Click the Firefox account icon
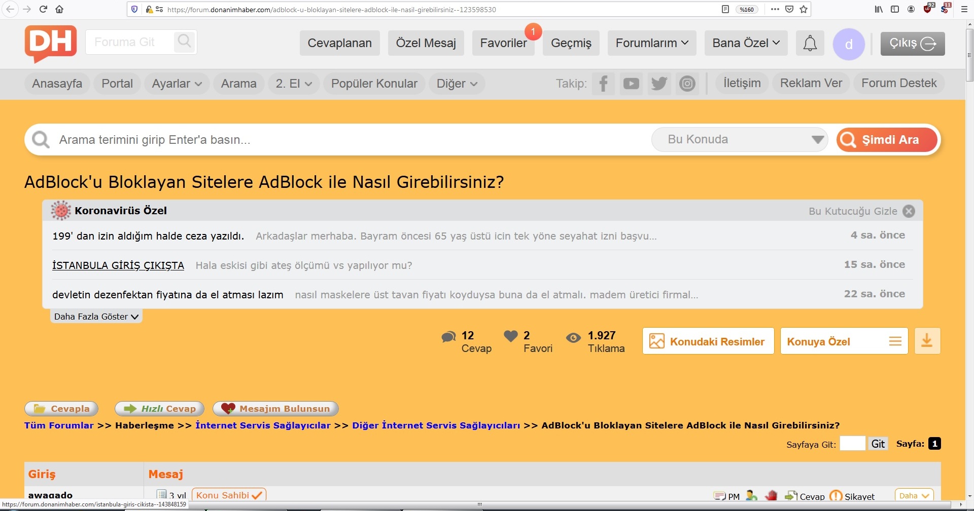Image resolution: width=974 pixels, height=511 pixels. tap(911, 9)
